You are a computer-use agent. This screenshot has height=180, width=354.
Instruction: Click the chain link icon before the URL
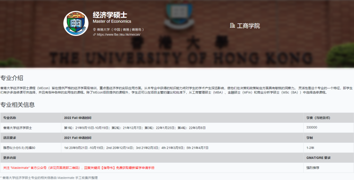(x=94, y=34)
